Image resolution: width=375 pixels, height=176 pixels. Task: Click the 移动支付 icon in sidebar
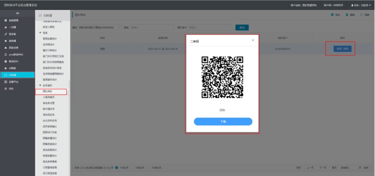click(x=5, y=61)
